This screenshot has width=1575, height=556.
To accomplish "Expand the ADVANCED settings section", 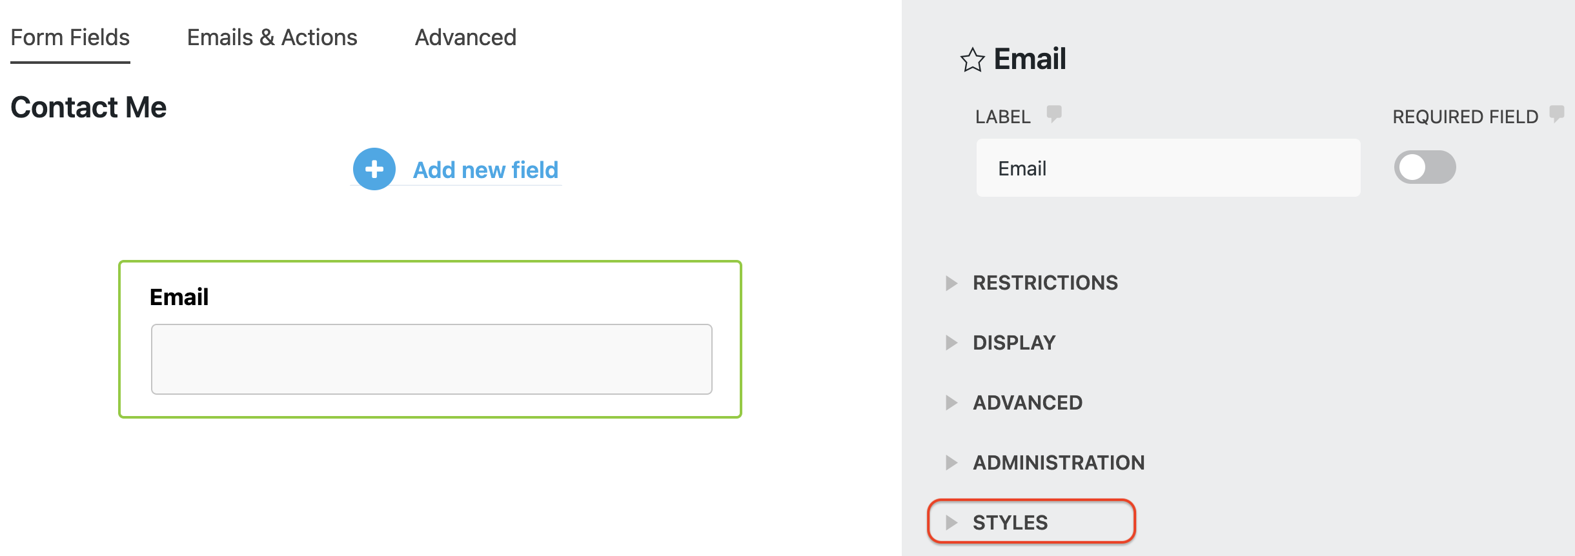I will (x=1026, y=402).
